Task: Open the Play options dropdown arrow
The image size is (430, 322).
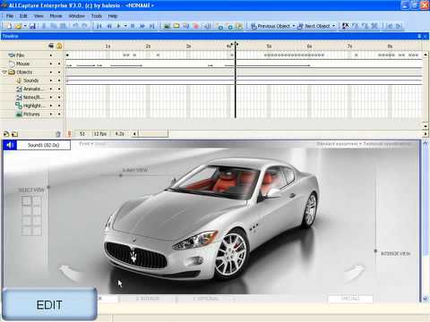Action: click(125, 26)
